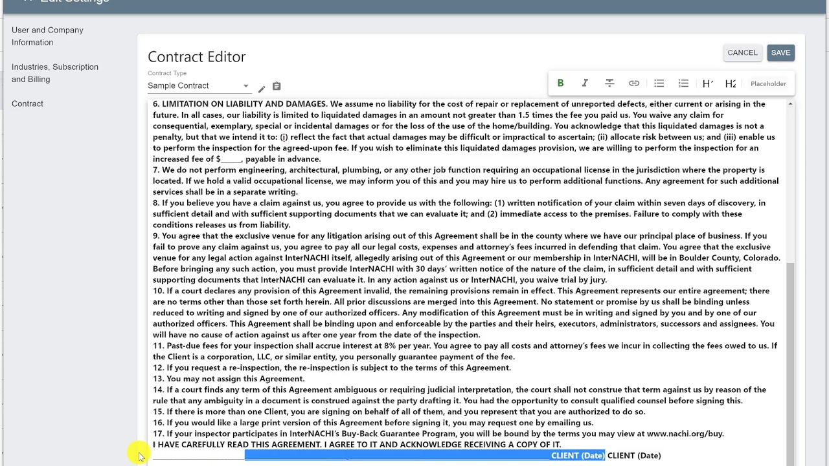Apply Heading 1 style

pos(707,83)
